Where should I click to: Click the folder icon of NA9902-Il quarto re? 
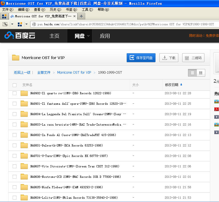[x=24, y=93]
